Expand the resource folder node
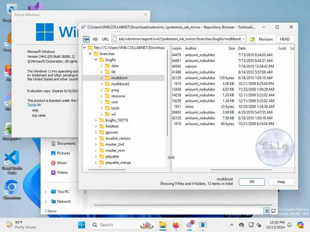The image size is (310, 232). click(101, 96)
